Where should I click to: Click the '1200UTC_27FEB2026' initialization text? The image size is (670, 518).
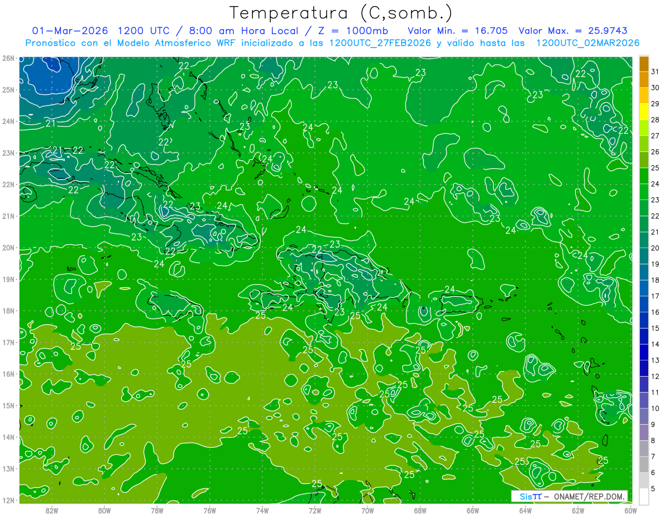pyautogui.click(x=380, y=42)
